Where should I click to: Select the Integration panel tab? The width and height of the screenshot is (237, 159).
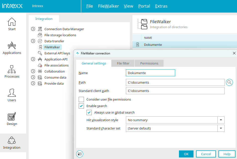click(x=44, y=19)
